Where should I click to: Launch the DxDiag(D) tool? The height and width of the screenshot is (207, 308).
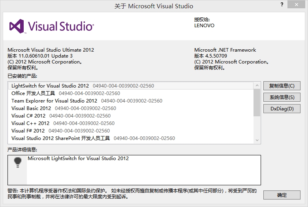282,109
